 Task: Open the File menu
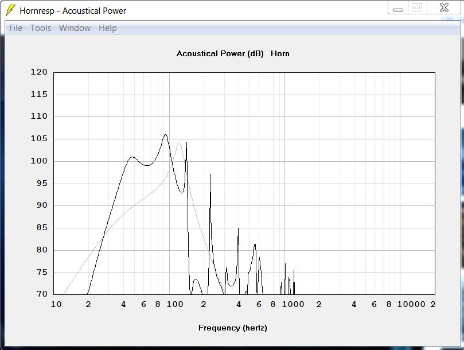click(15, 28)
